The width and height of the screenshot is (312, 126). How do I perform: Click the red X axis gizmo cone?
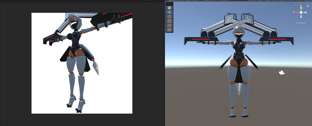pos(297,12)
